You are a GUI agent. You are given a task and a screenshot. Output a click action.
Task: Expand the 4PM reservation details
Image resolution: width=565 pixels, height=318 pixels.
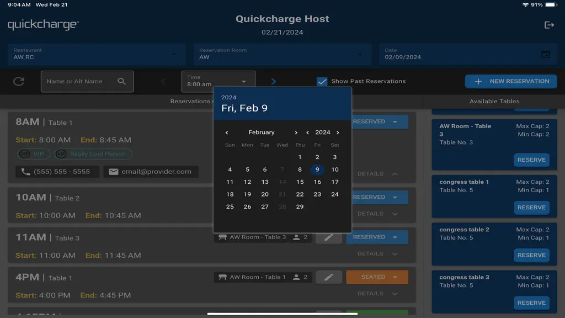pyautogui.click(x=377, y=294)
